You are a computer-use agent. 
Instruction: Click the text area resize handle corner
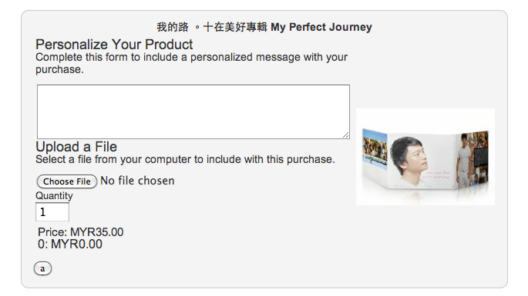click(x=346, y=135)
